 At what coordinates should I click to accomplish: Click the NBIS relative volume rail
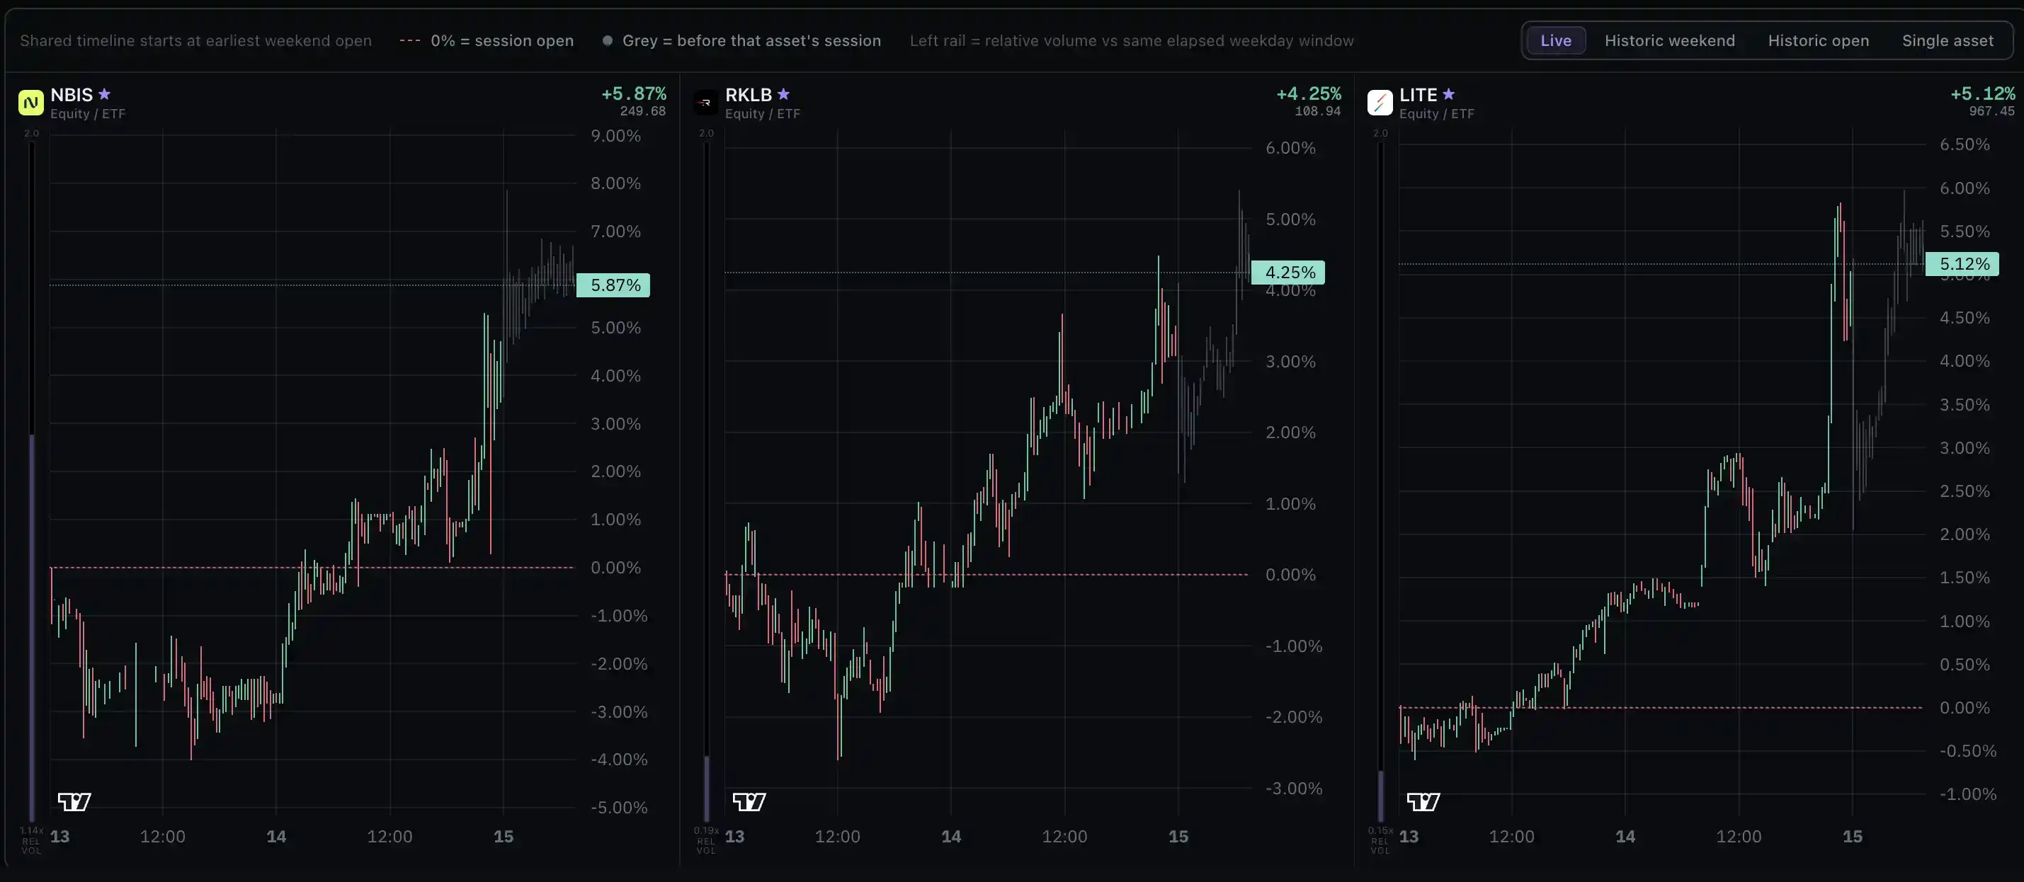pos(31,481)
